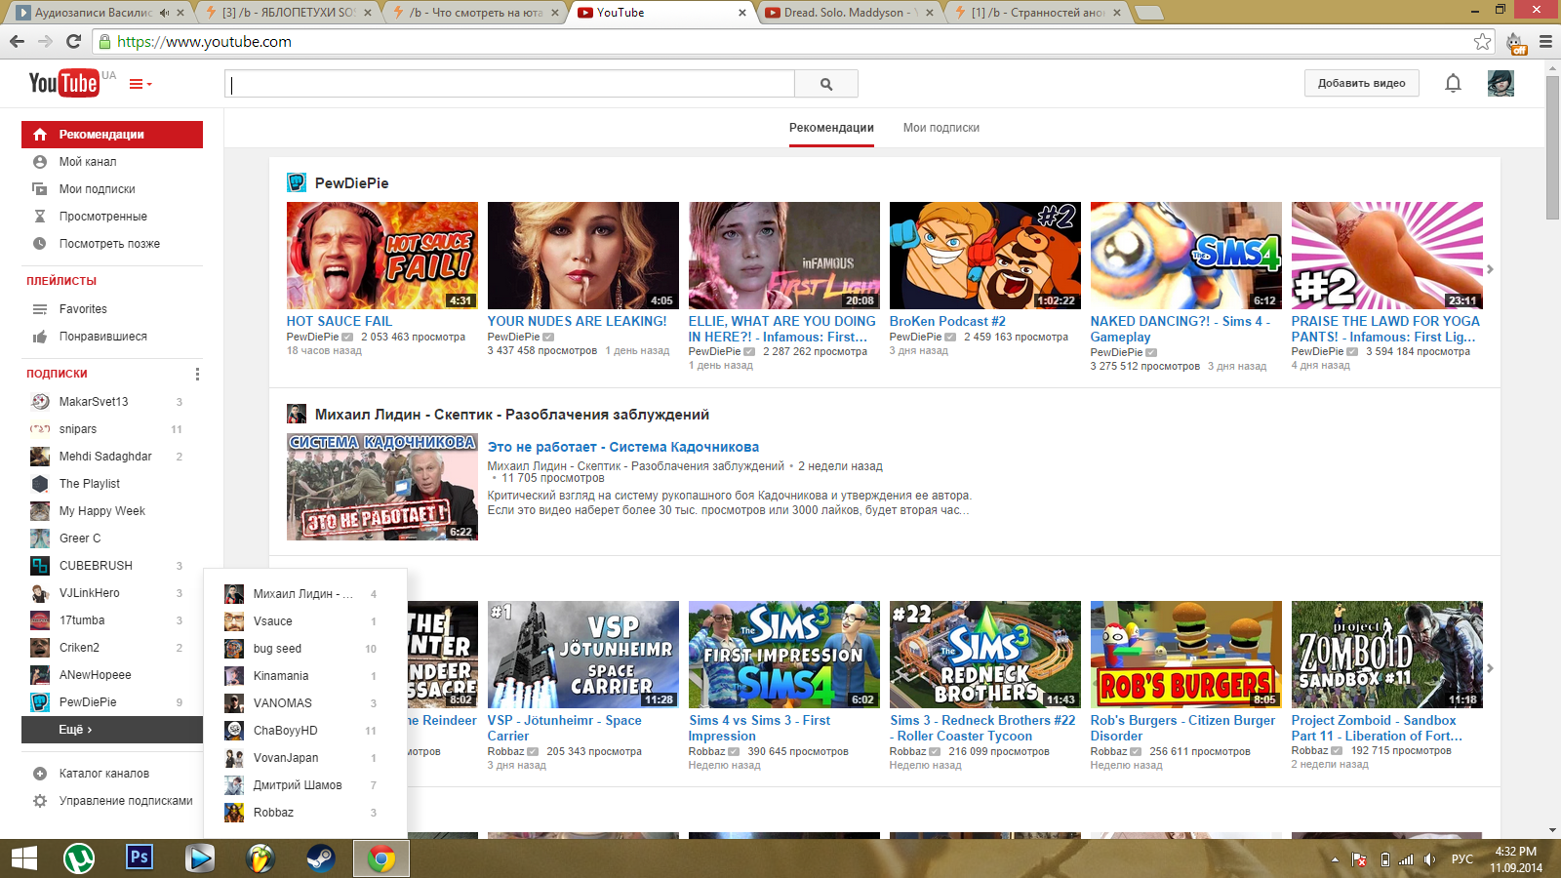Select the Рекомендации tab
The height and width of the screenshot is (878, 1561).
point(831,128)
